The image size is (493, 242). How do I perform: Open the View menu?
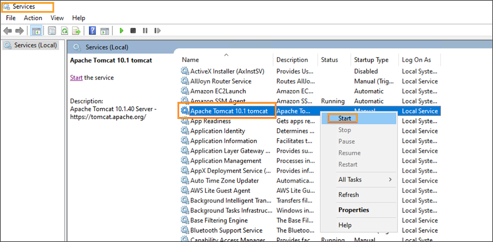(x=57, y=18)
